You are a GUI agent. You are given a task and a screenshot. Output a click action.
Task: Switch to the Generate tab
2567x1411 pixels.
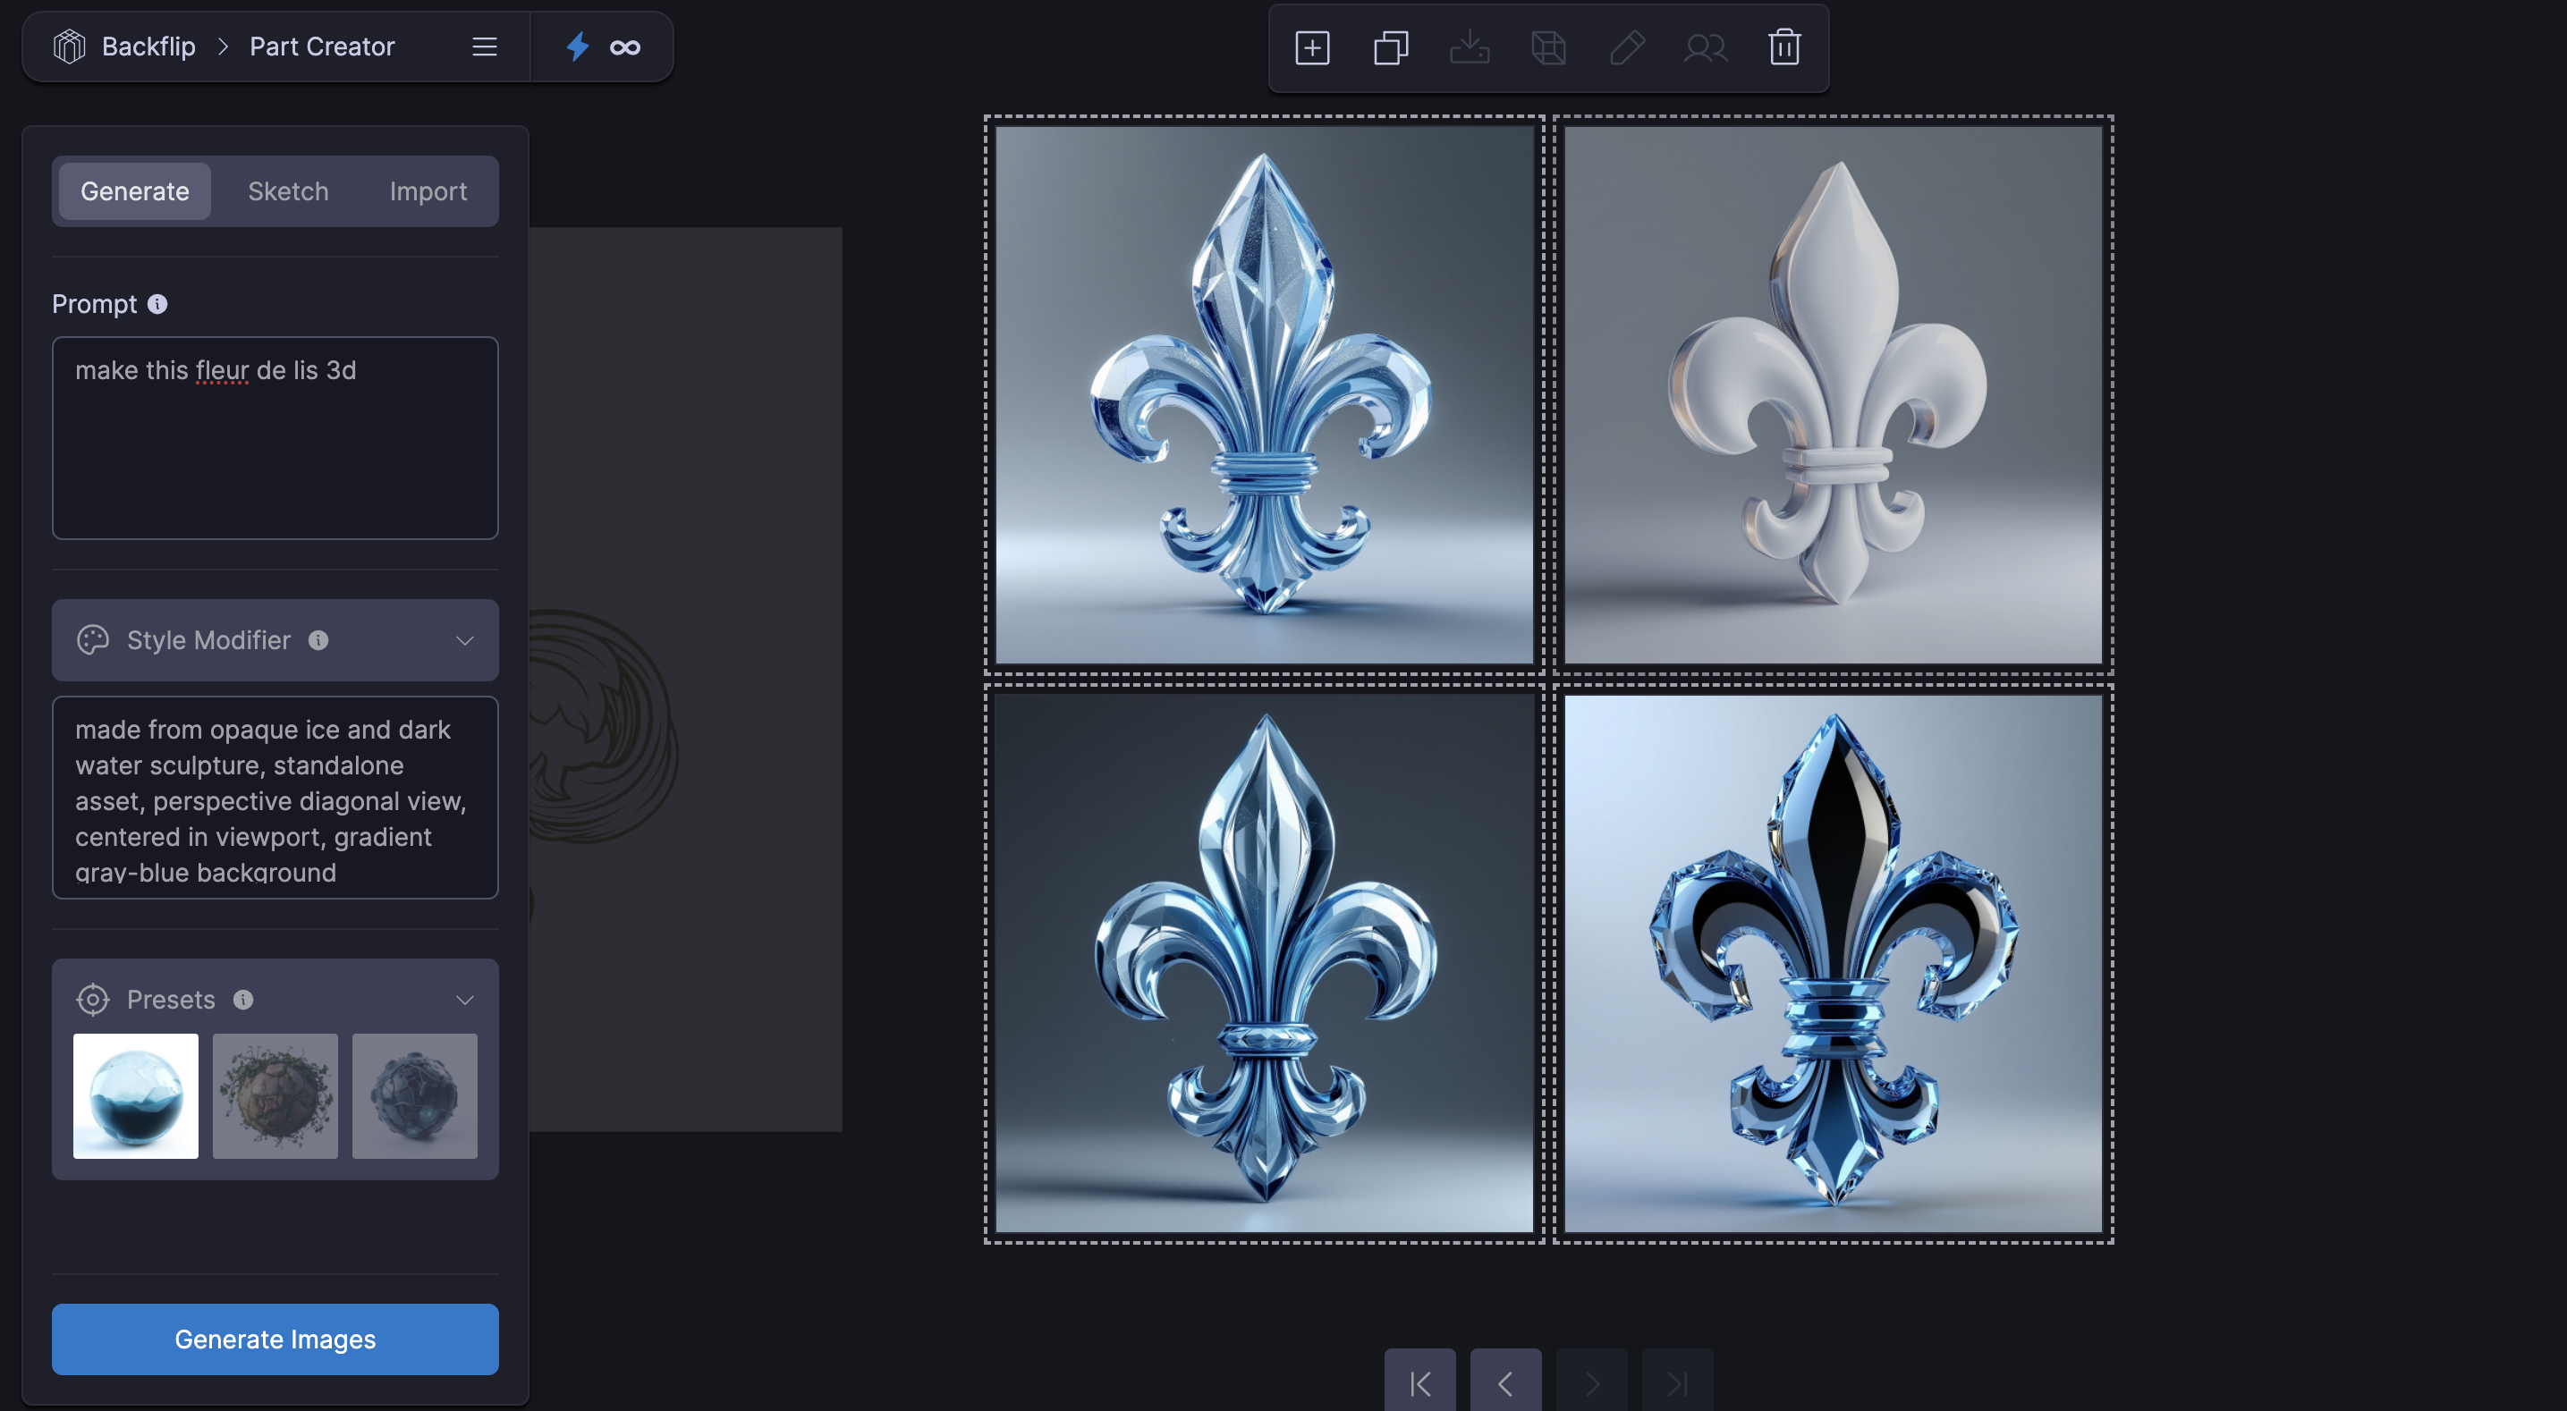tap(134, 191)
